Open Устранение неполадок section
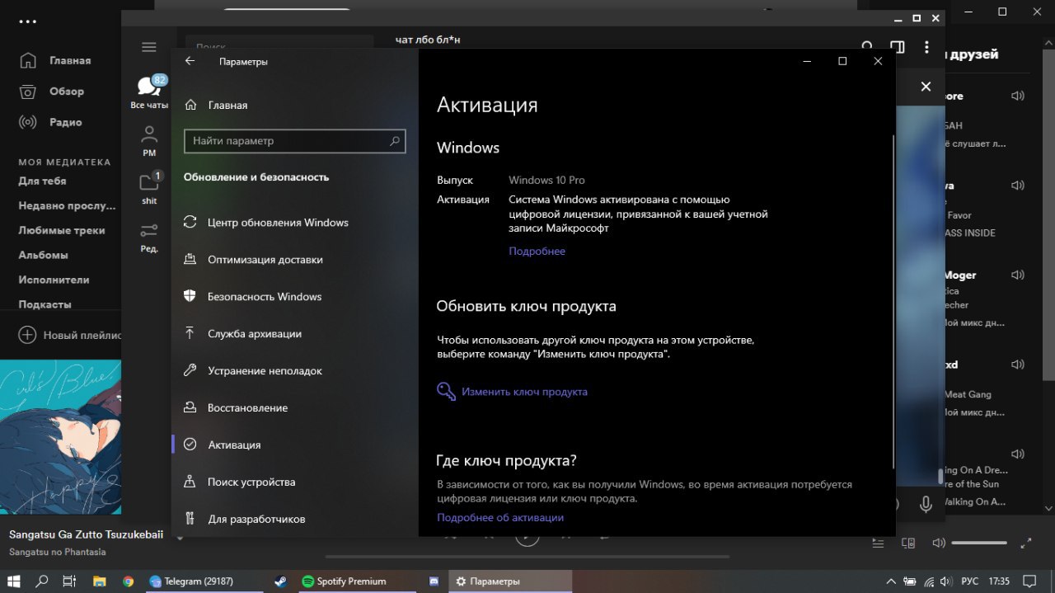Image resolution: width=1055 pixels, height=593 pixels. point(295,371)
